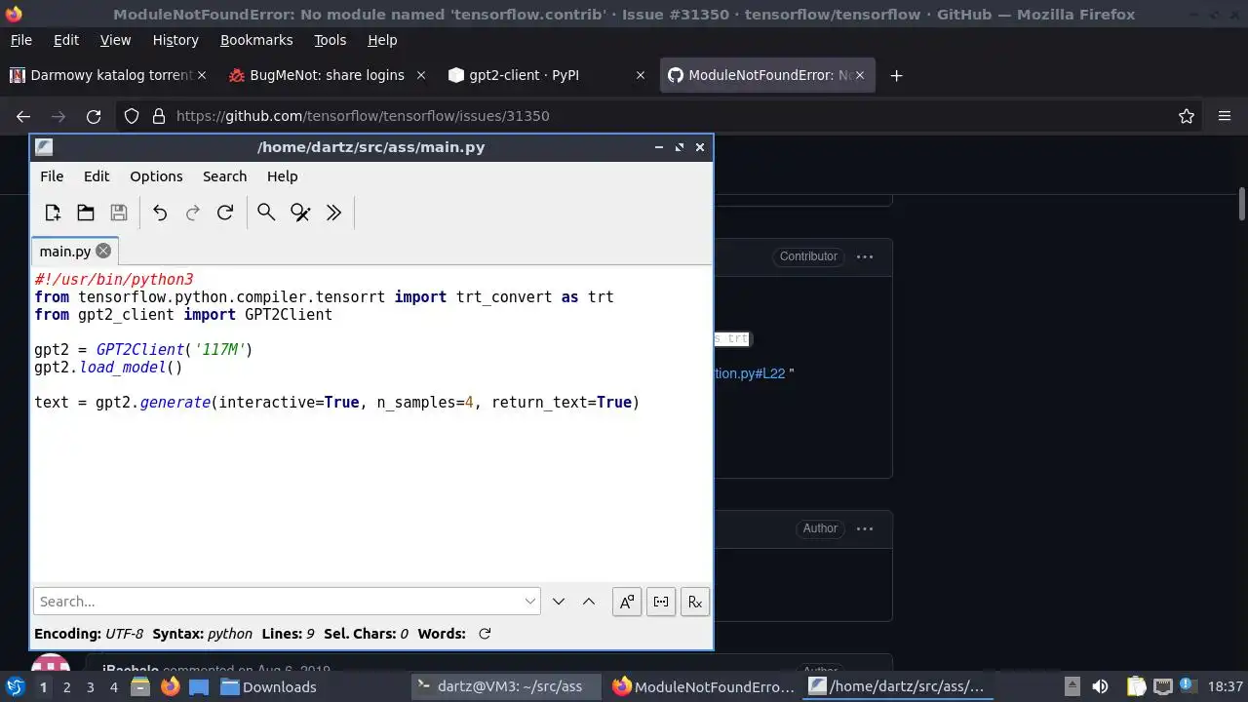Close the BugMeNot browser tab

[421, 75]
